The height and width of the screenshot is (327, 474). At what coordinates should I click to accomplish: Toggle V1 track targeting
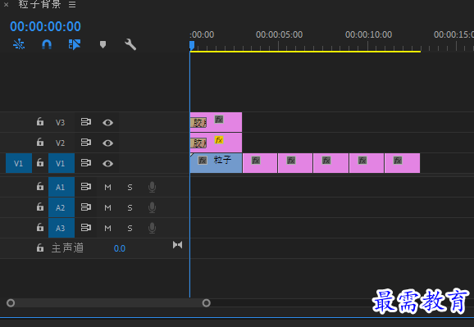click(x=62, y=163)
